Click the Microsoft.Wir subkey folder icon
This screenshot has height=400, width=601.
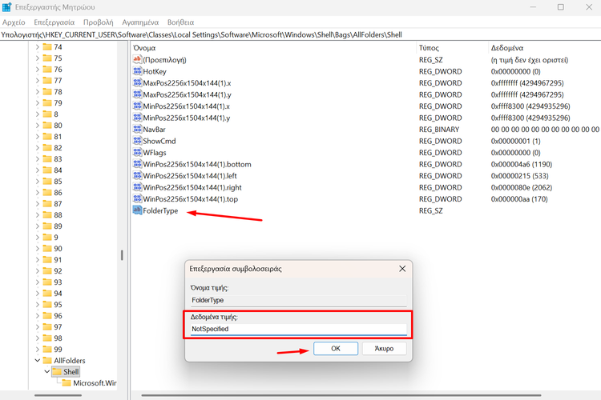pyautogui.click(x=67, y=382)
